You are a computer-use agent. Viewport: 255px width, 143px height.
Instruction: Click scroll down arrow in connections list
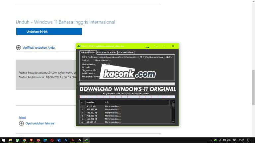coord(173,122)
